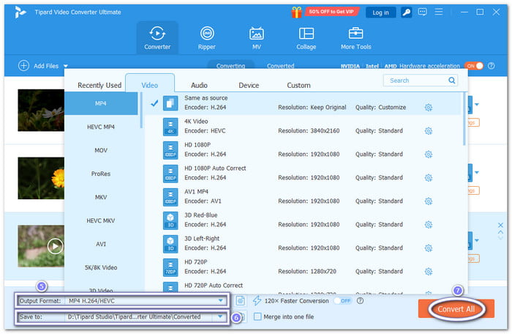Select AVI format category
This screenshot has height=334, width=512.
pyautogui.click(x=101, y=244)
